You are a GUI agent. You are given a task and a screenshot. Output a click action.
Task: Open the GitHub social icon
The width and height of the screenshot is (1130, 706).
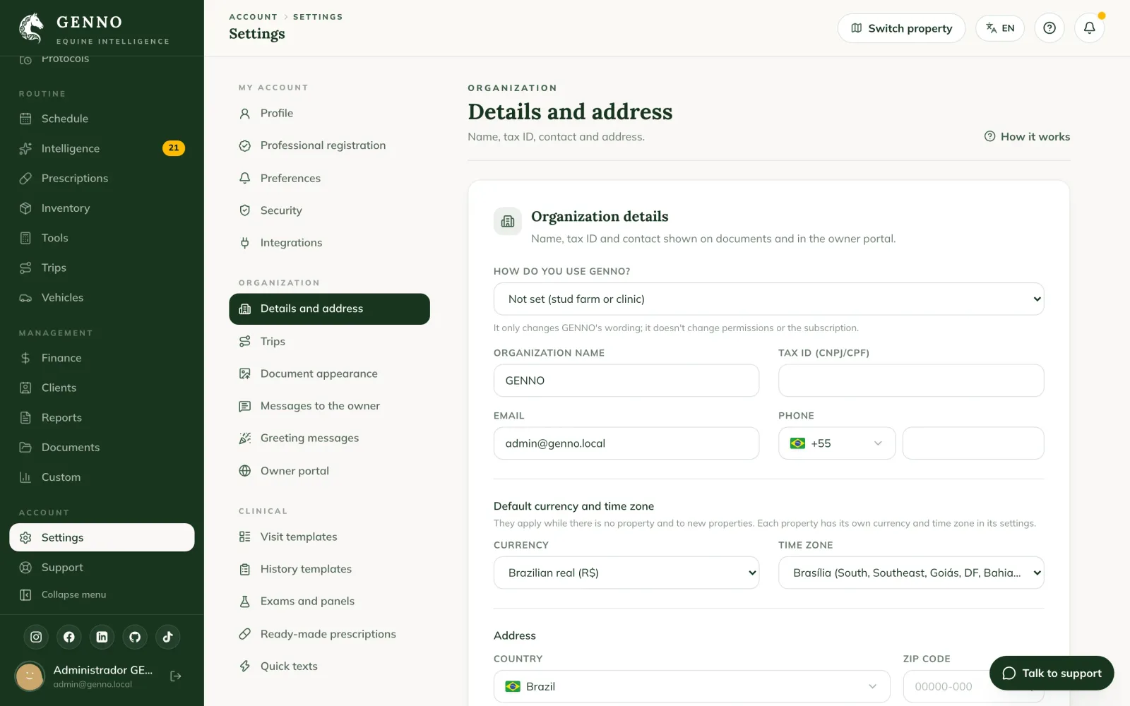point(135,637)
